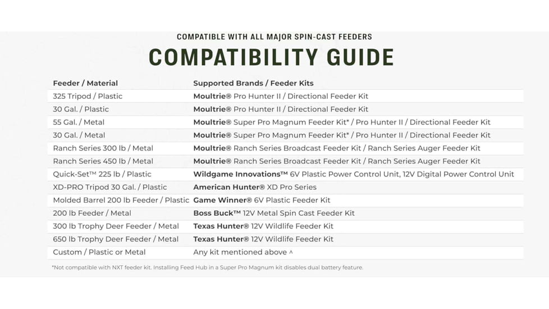
Task: Select the Quick-Set 225 lb / Plastic cell
Action: click(x=102, y=174)
